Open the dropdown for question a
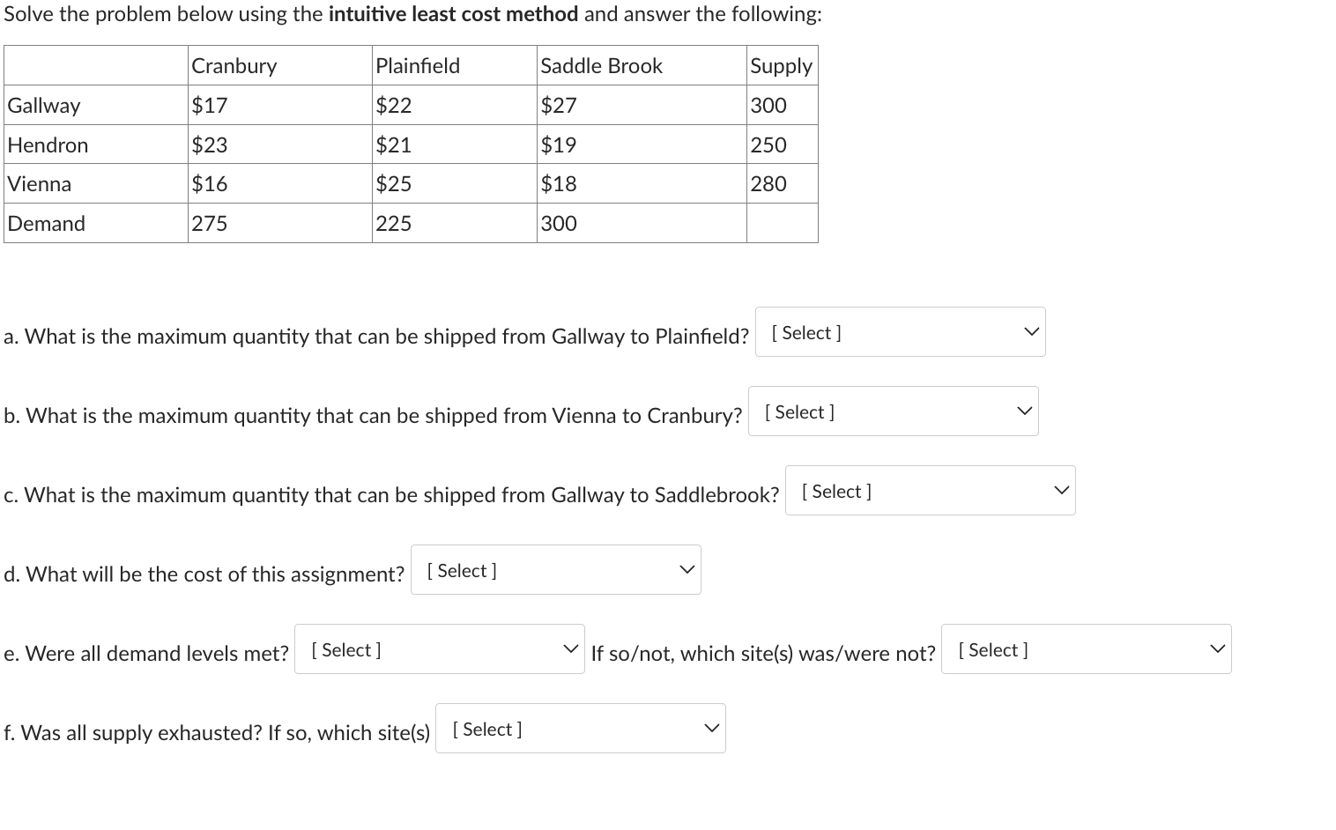 pos(899,331)
